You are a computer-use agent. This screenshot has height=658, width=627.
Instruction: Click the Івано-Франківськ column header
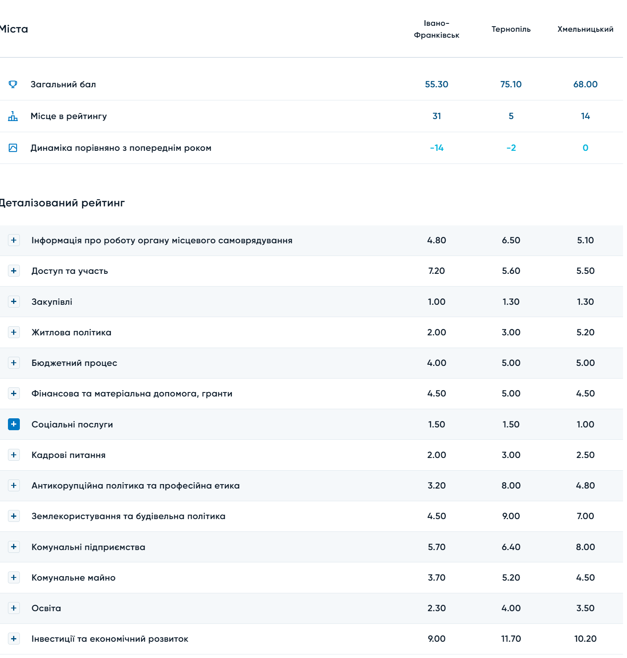(x=437, y=29)
